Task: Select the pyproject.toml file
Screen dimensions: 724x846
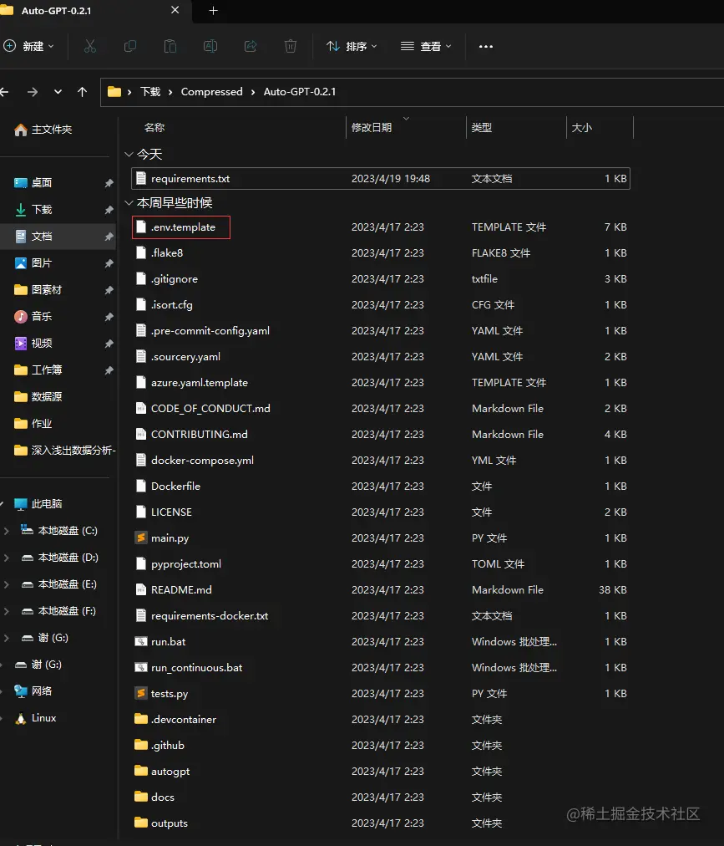Action: 381,563
